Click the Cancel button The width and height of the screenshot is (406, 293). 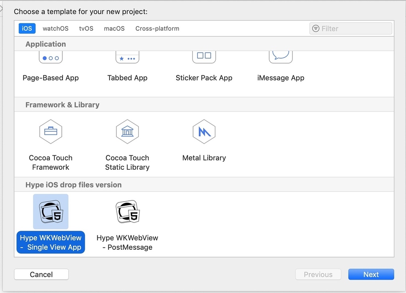tap(41, 274)
